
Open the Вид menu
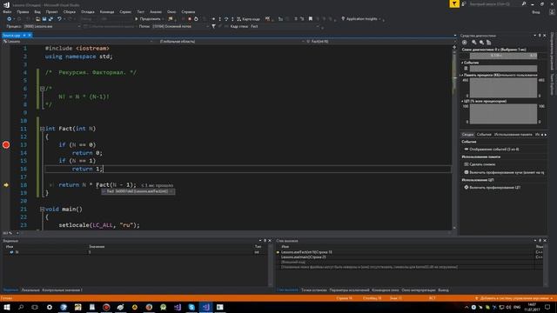click(37, 11)
